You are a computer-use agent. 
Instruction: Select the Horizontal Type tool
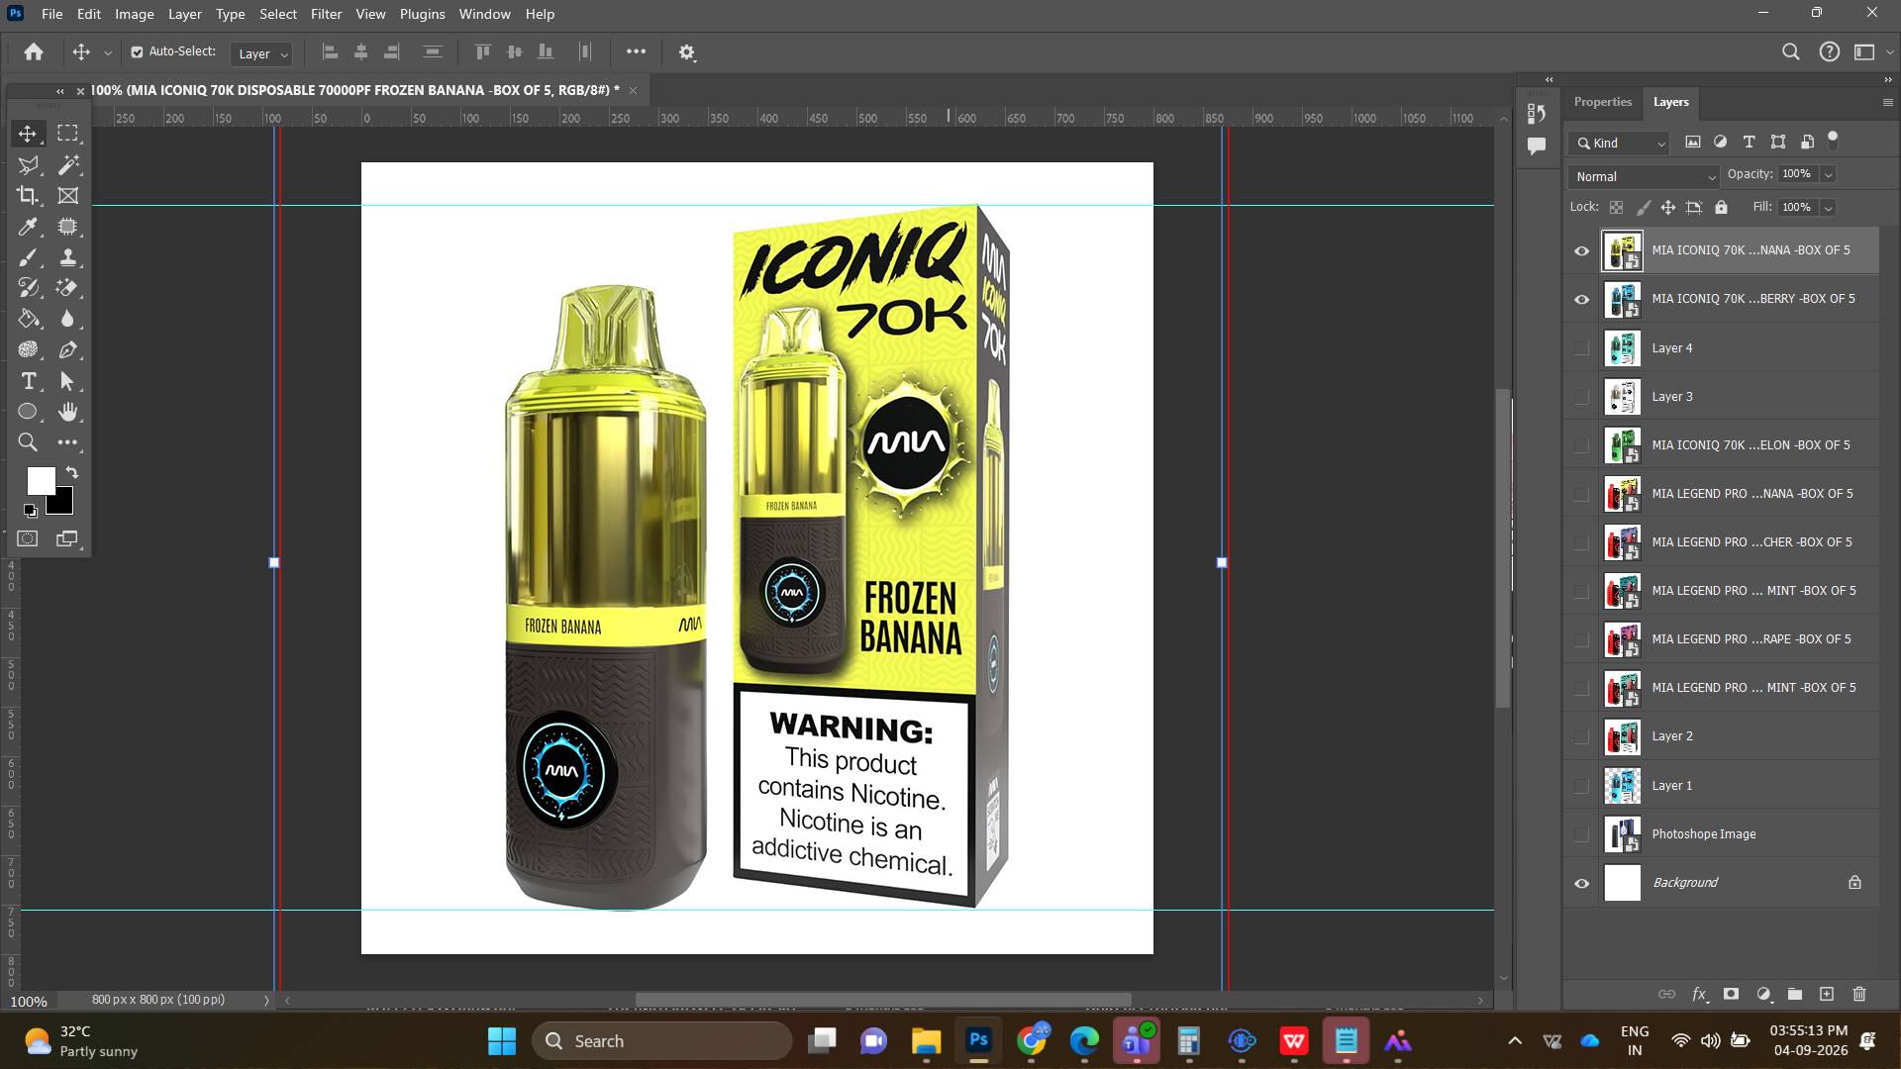pos(28,381)
